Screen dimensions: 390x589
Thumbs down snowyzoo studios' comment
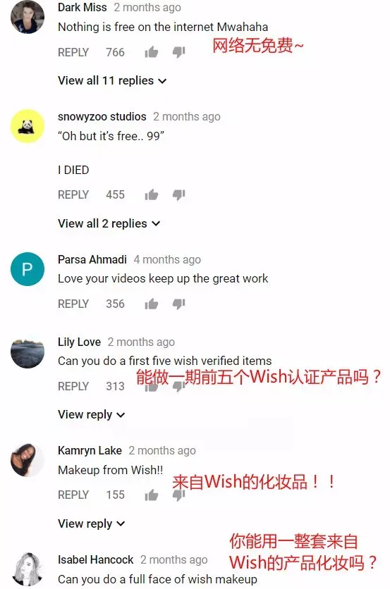[178, 194]
